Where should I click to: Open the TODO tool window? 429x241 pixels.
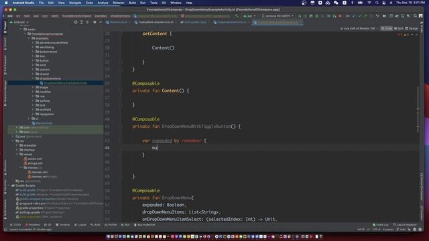tap(15, 225)
